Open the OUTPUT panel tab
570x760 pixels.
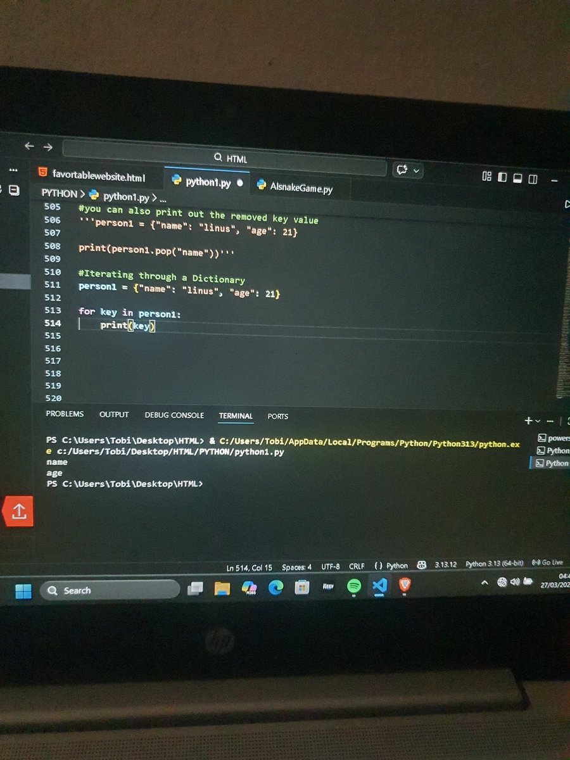(114, 415)
